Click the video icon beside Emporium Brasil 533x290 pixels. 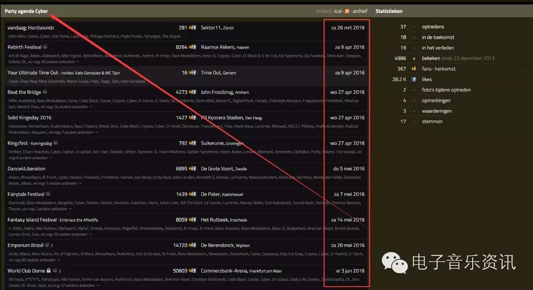coord(47,245)
